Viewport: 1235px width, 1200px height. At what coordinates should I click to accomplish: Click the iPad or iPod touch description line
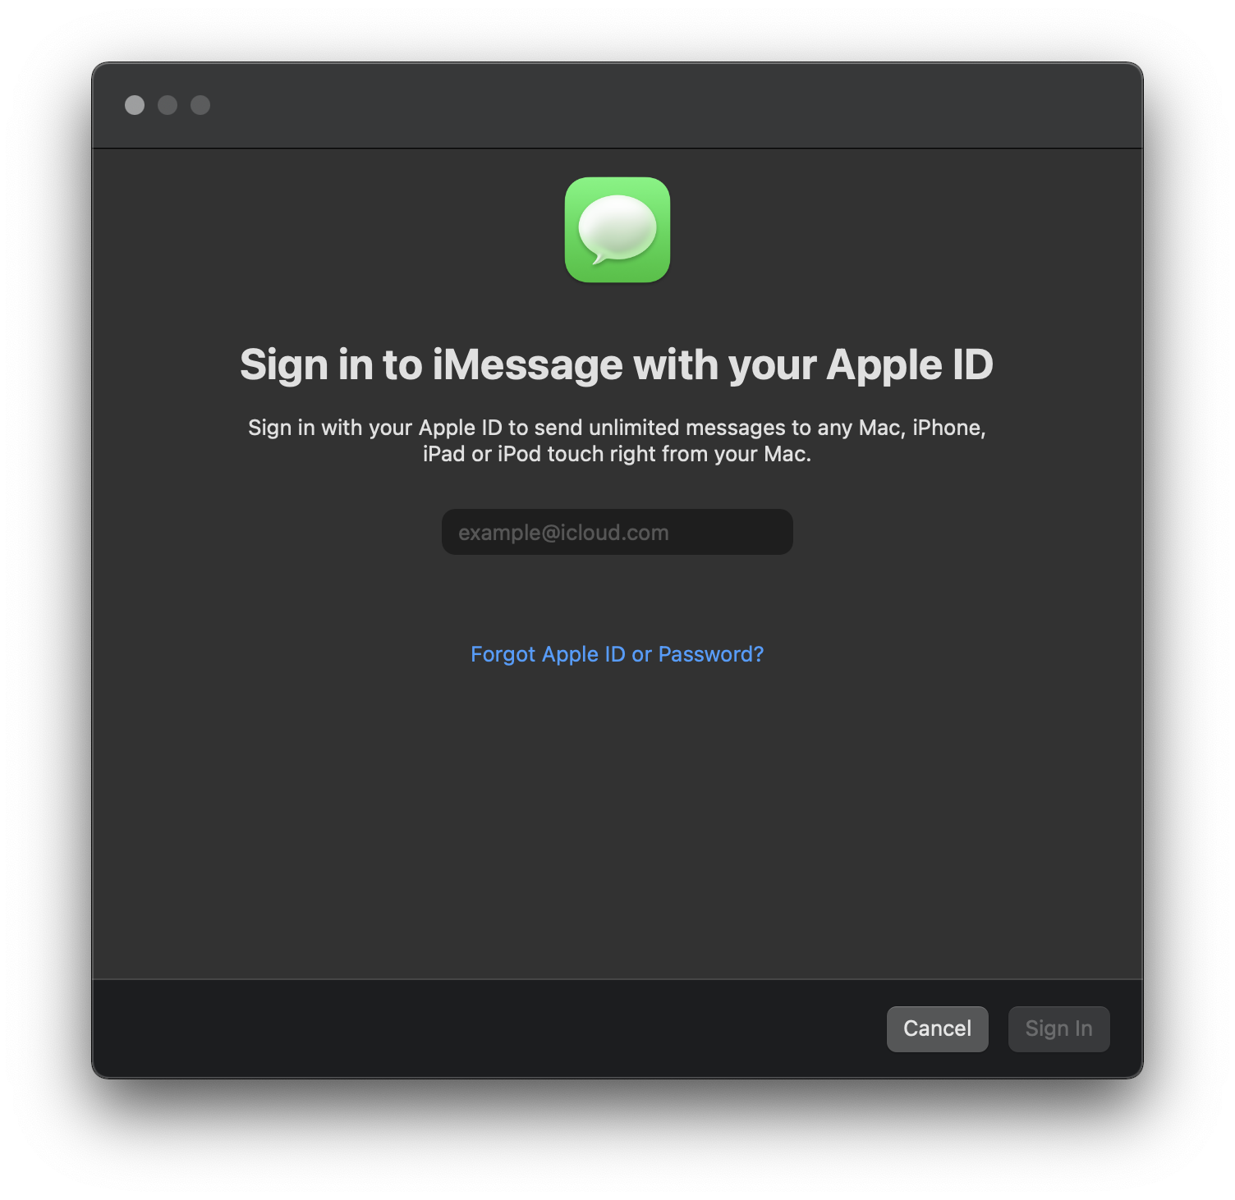[617, 454]
